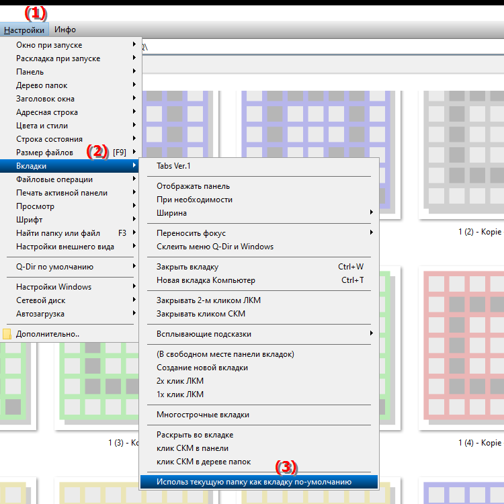The image size is (504, 504).
Task: Open Адресная строка submenu
Action: (x=69, y=112)
